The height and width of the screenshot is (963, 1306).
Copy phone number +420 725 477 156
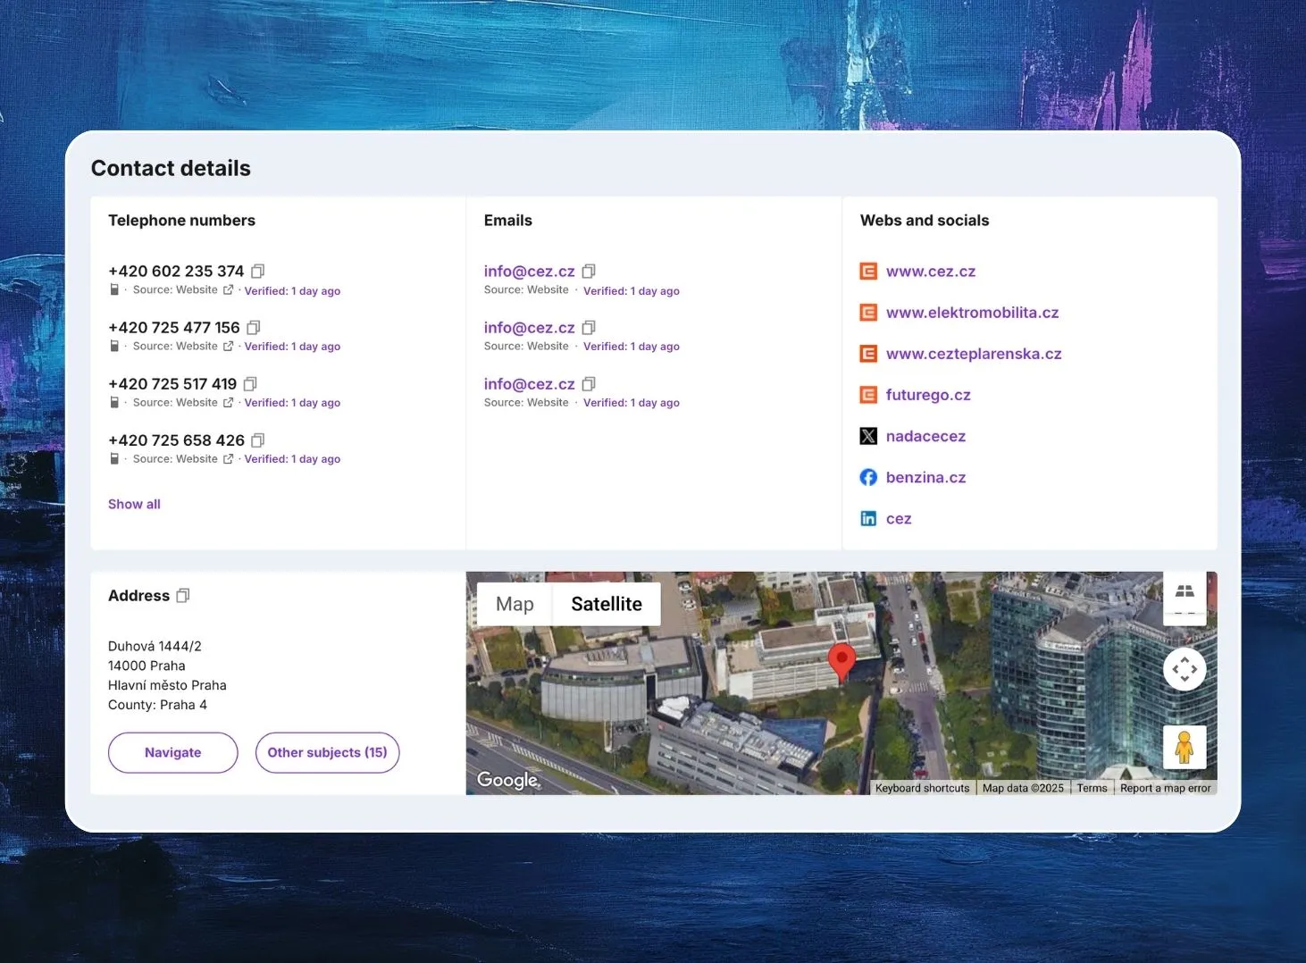(254, 327)
